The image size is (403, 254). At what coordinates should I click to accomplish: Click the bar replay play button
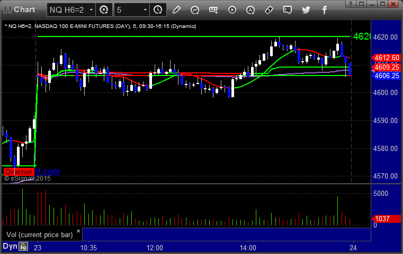tap(232, 10)
